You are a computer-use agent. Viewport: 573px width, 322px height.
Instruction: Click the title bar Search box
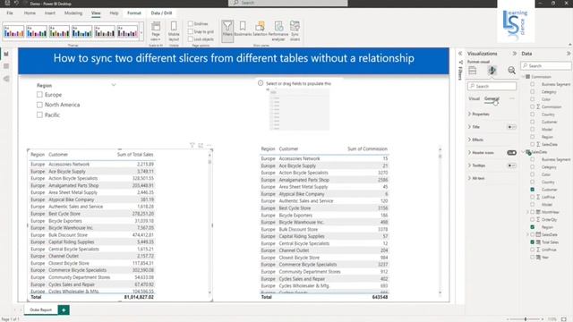[288, 3]
